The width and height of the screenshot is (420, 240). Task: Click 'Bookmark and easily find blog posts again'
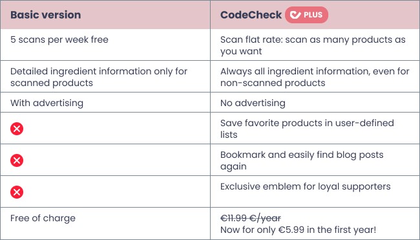[x=302, y=160]
